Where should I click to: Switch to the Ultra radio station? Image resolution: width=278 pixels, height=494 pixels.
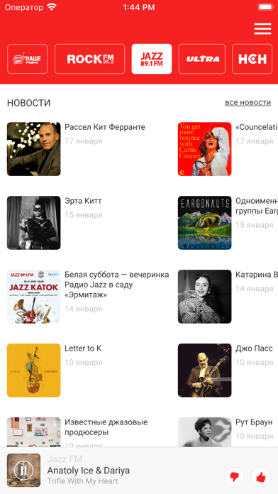click(x=202, y=59)
